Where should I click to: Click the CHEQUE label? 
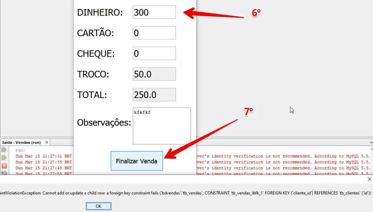point(96,53)
